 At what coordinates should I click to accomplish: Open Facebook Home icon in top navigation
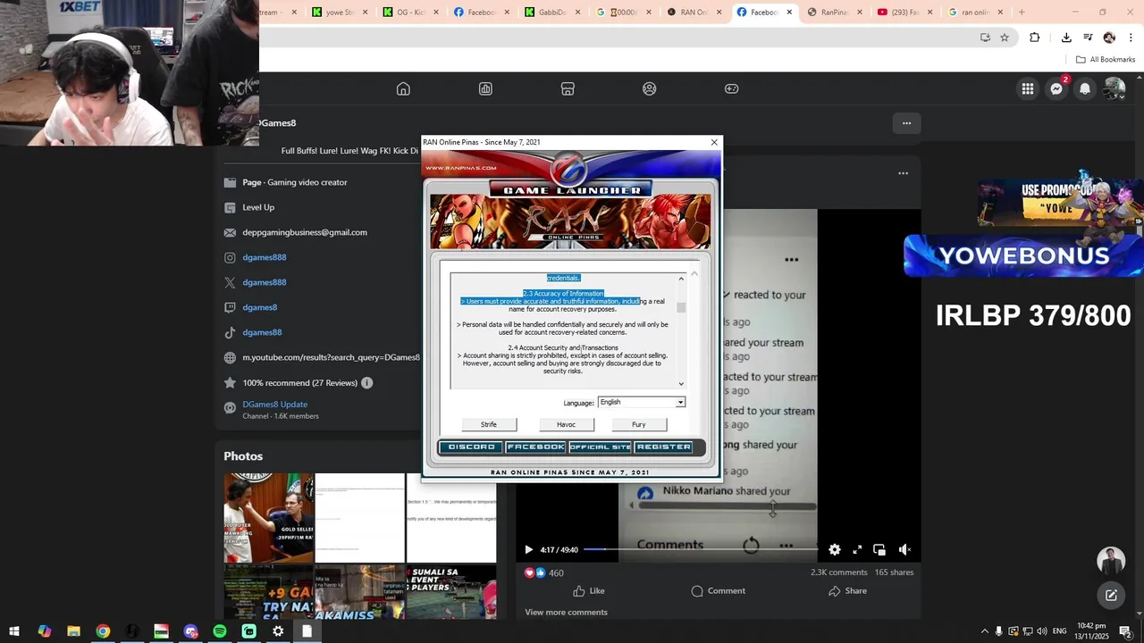[x=403, y=88]
